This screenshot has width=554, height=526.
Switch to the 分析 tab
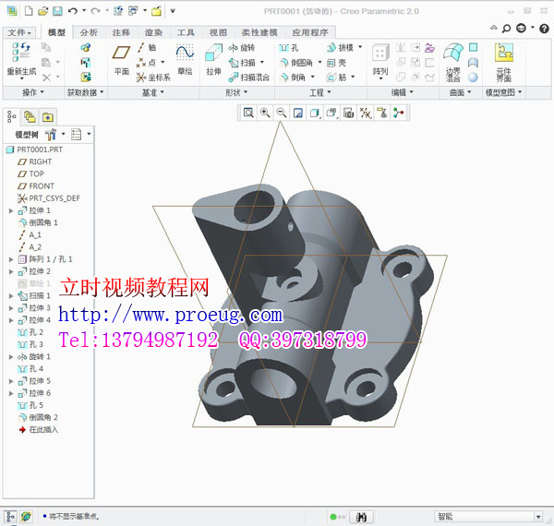pos(89,32)
